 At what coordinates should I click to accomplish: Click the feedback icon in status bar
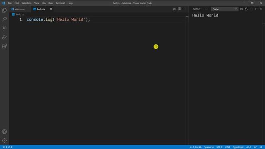coord(255,147)
